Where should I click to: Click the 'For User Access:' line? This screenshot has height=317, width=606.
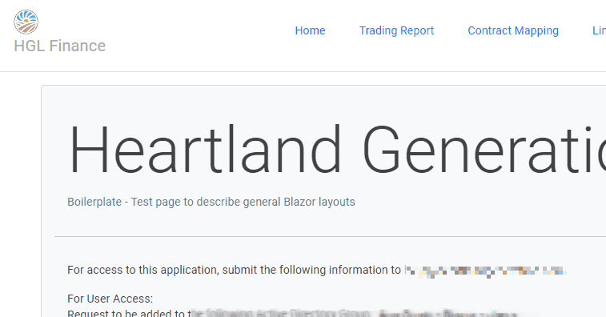click(110, 299)
